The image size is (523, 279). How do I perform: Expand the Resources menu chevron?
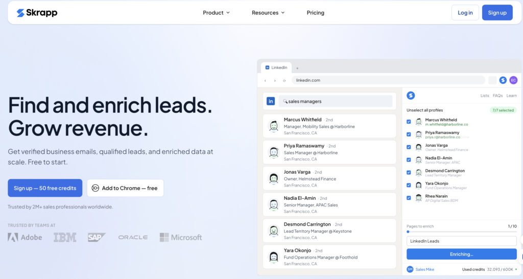(x=283, y=13)
